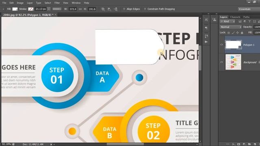Open the Essentials workspace dropdown
This screenshot has height=146, width=260.
[249, 9]
